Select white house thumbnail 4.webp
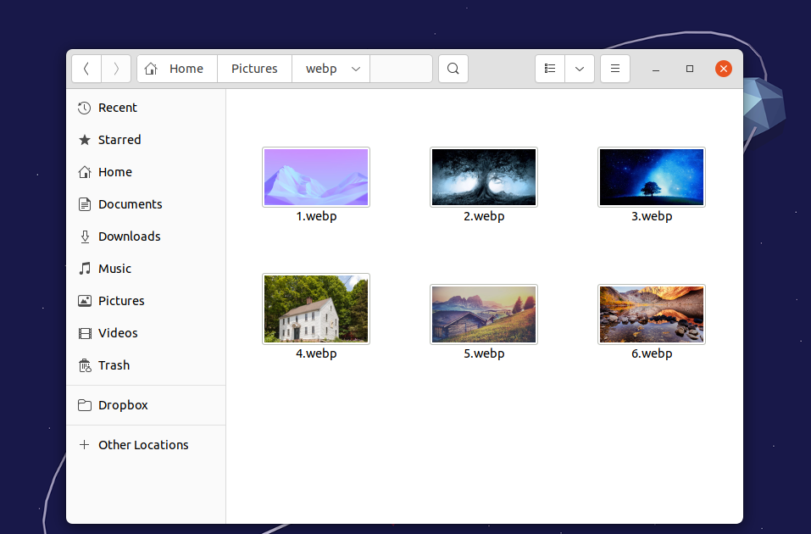 316,309
